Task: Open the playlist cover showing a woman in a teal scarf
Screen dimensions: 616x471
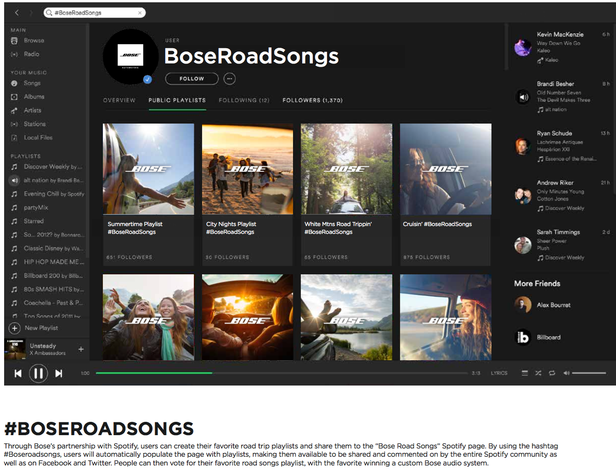Action: 148,317
